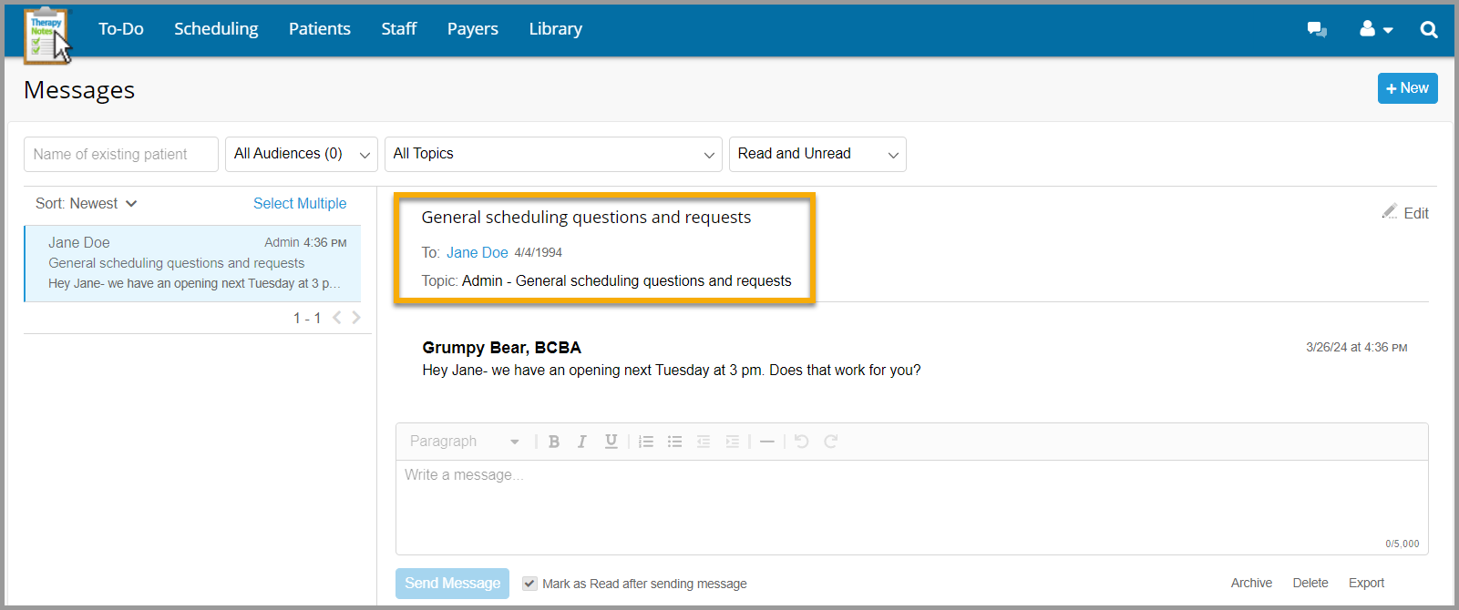1459x610 pixels.
Task: Open the Jane Doe patient link
Action: tap(477, 253)
